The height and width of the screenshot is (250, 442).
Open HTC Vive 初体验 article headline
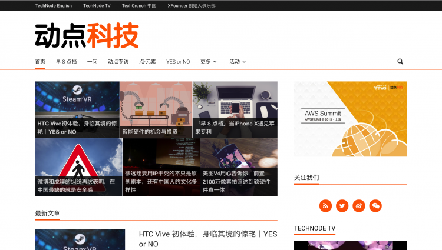pos(208,239)
